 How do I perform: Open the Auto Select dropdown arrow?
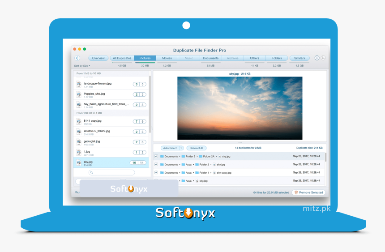click(x=181, y=148)
